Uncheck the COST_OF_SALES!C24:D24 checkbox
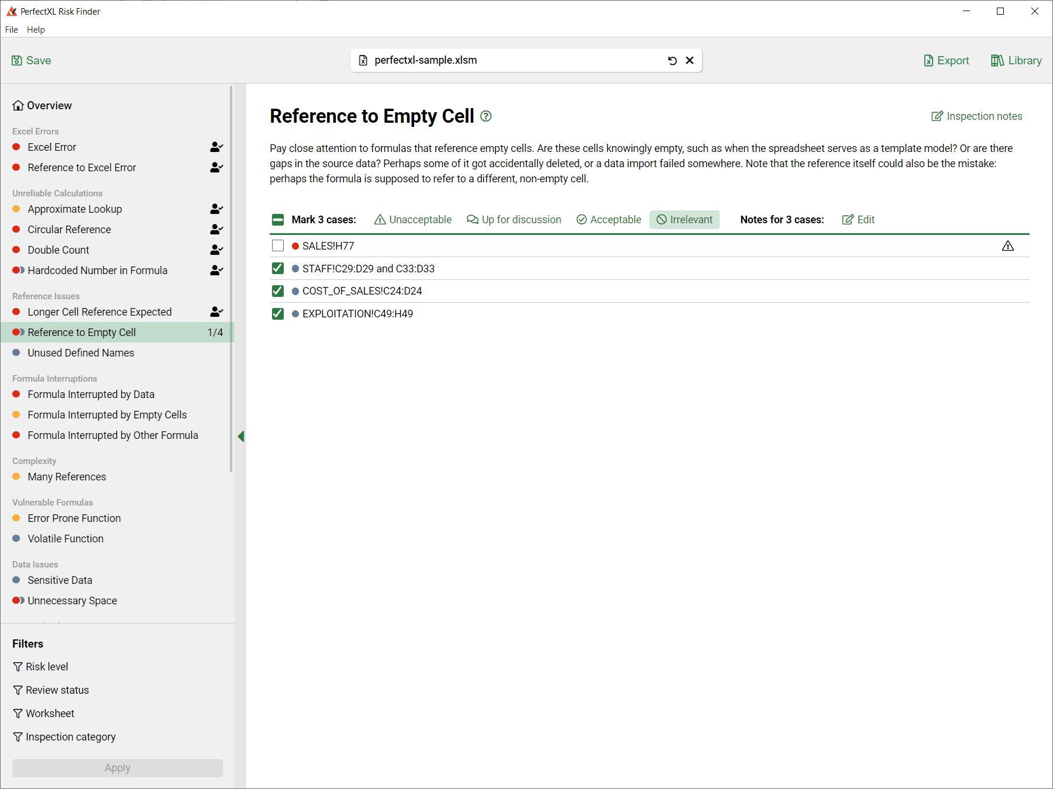Screen dimensions: 1053x789 pos(278,291)
